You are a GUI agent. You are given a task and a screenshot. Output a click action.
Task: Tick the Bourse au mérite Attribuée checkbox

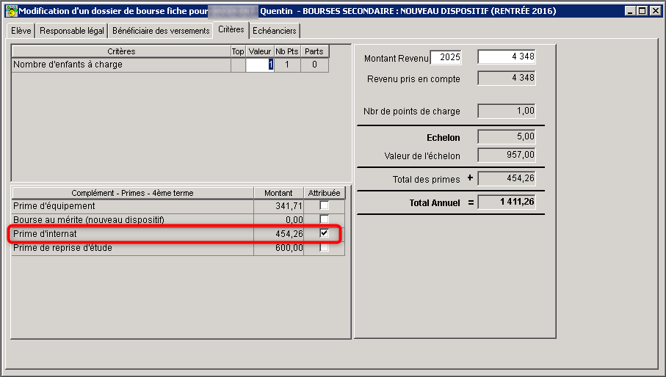coord(324,219)
